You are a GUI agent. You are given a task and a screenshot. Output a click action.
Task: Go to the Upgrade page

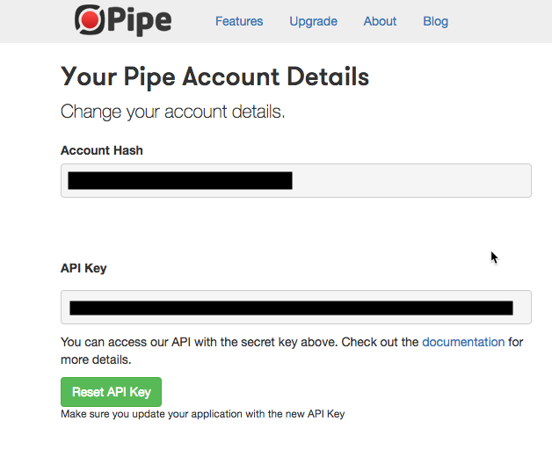313,21
